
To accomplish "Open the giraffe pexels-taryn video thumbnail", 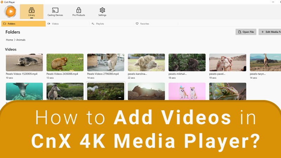I will pyautogui.click(x=266, y=62).
